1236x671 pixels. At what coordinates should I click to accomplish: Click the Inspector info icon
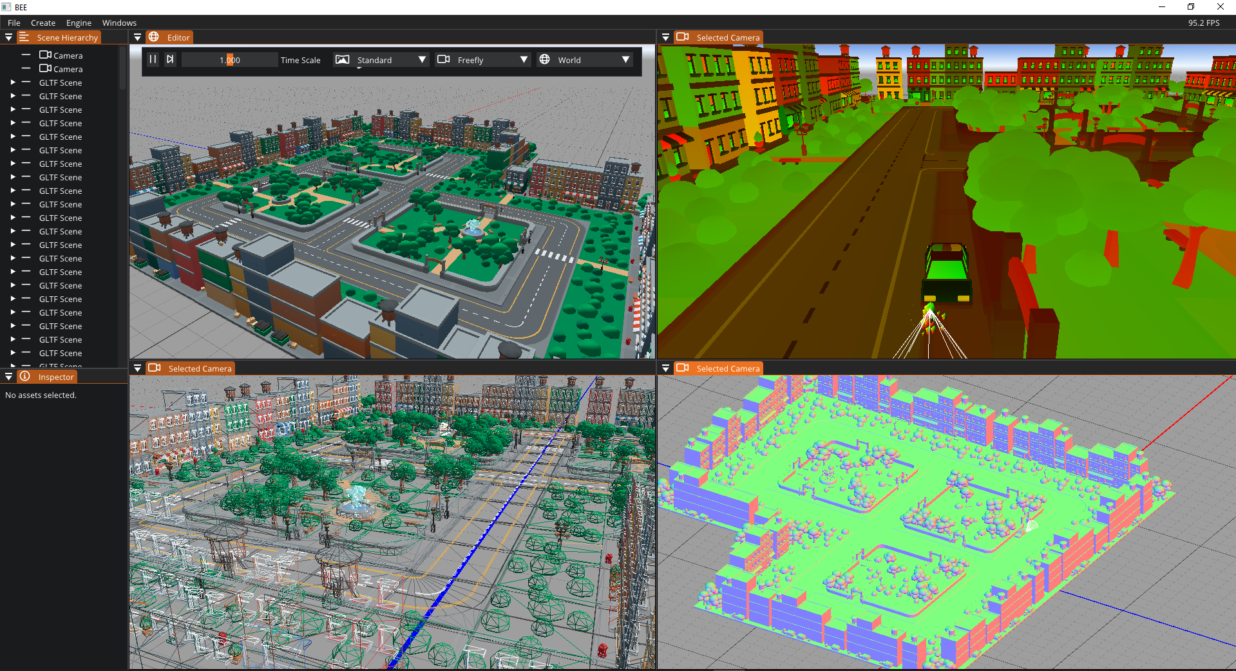(24, 377)
